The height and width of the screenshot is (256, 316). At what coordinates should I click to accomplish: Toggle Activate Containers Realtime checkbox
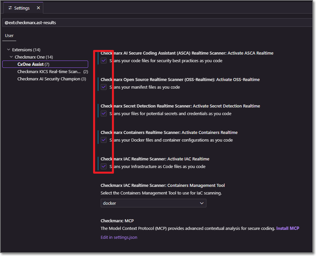(104, 140)
